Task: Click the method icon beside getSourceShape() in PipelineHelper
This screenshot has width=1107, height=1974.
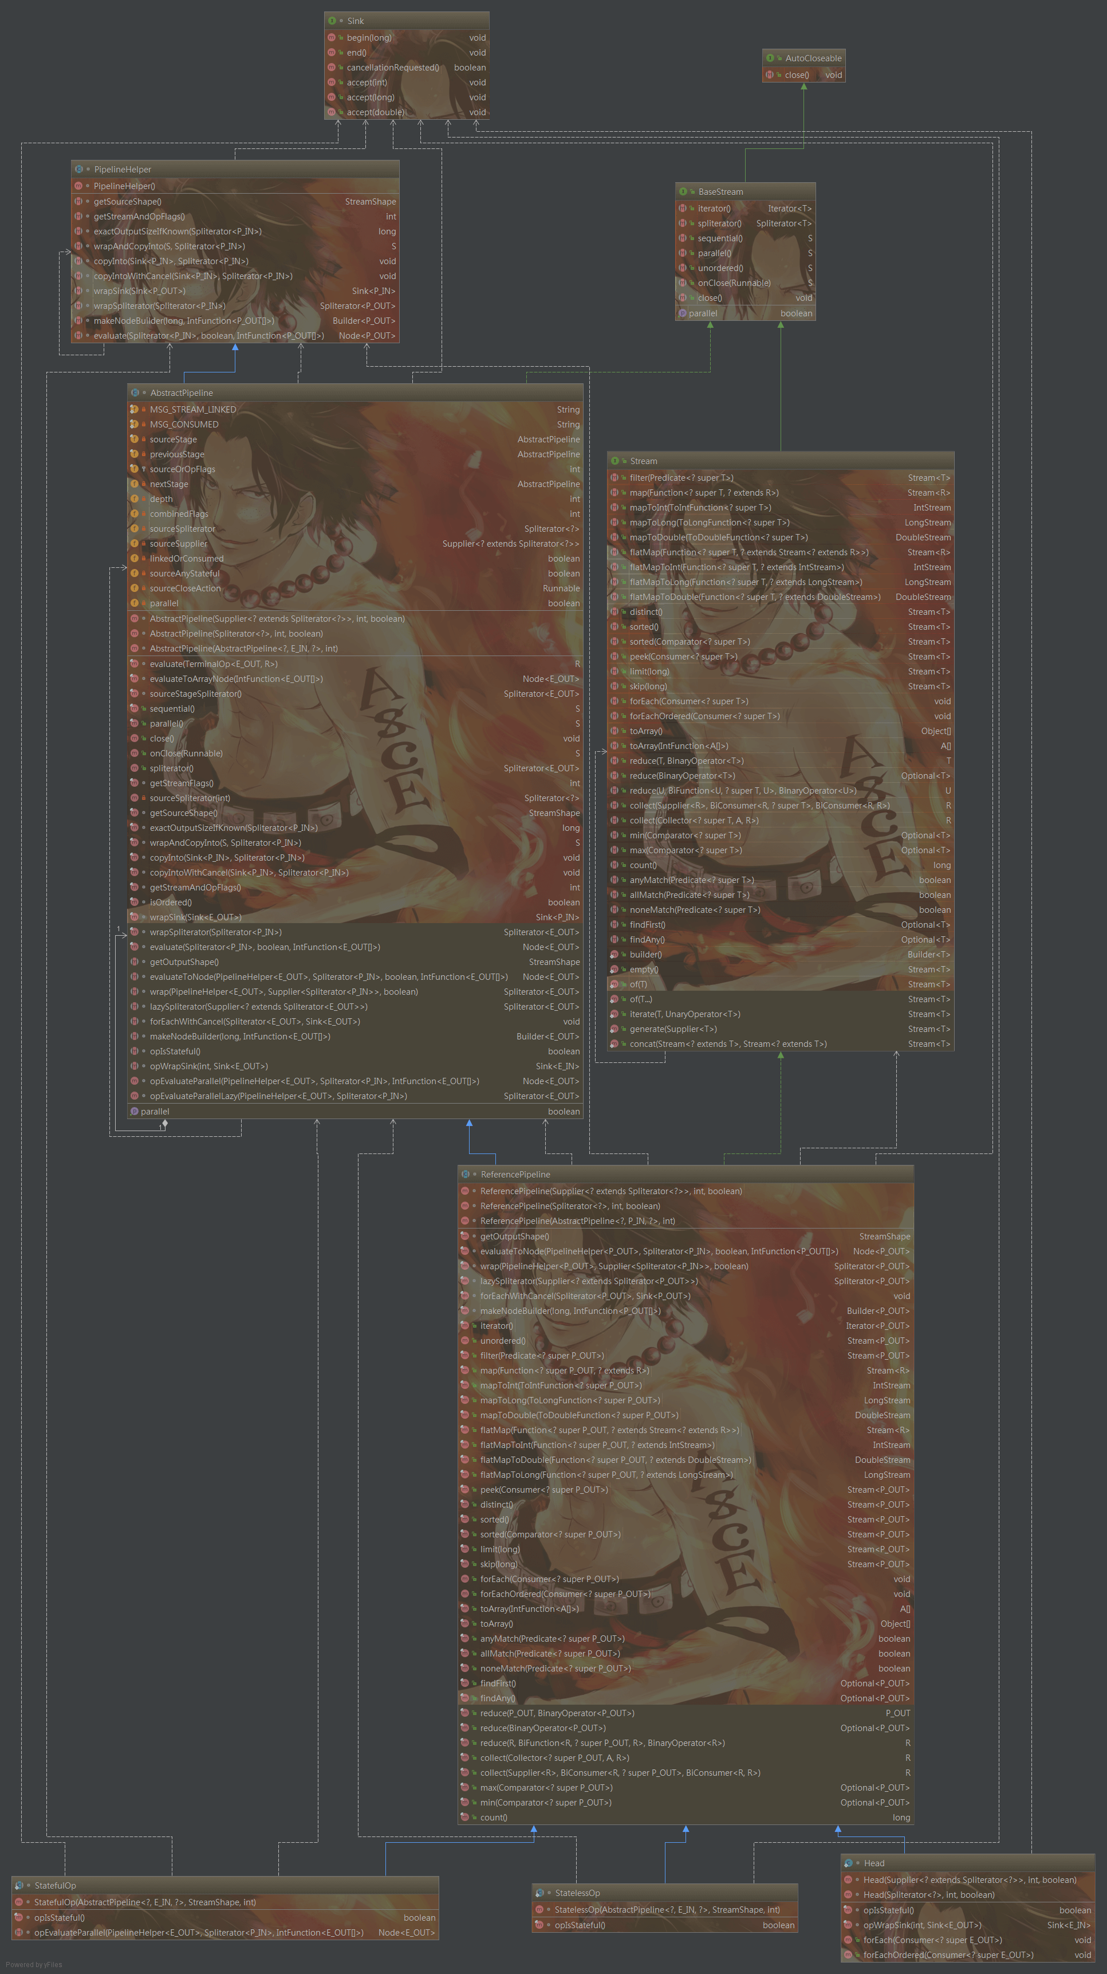Action: click(x=79, y=202)
